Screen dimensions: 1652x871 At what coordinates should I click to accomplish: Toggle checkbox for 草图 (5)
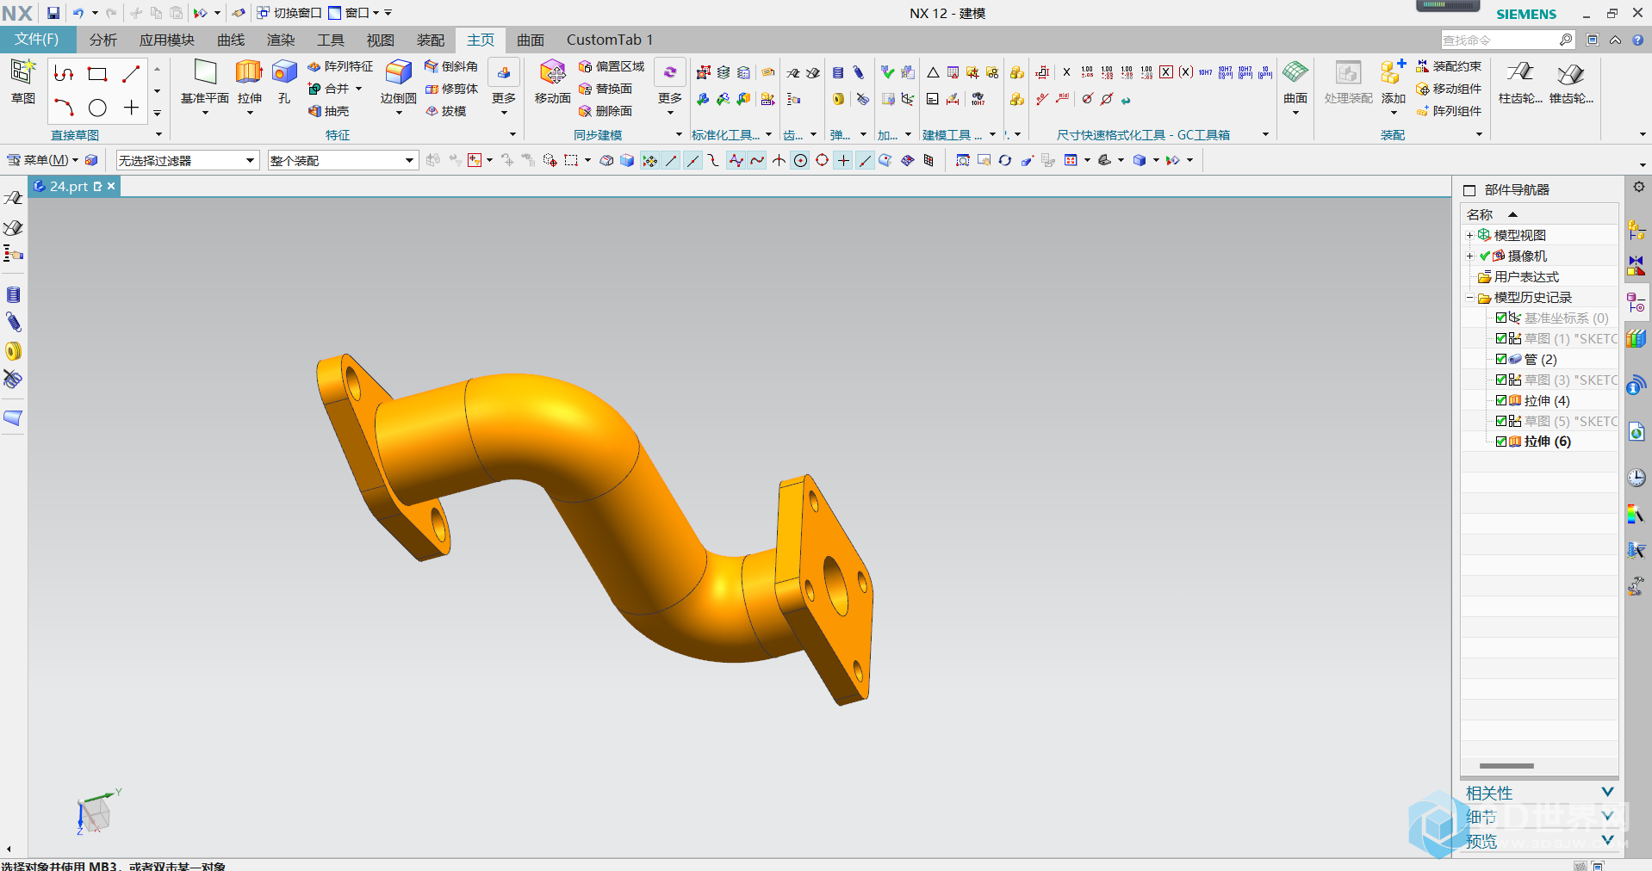[1501, 421]
